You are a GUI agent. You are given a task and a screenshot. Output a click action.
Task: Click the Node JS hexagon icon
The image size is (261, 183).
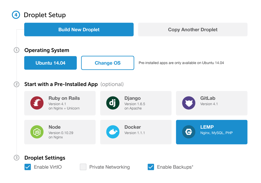coord(37,132)
